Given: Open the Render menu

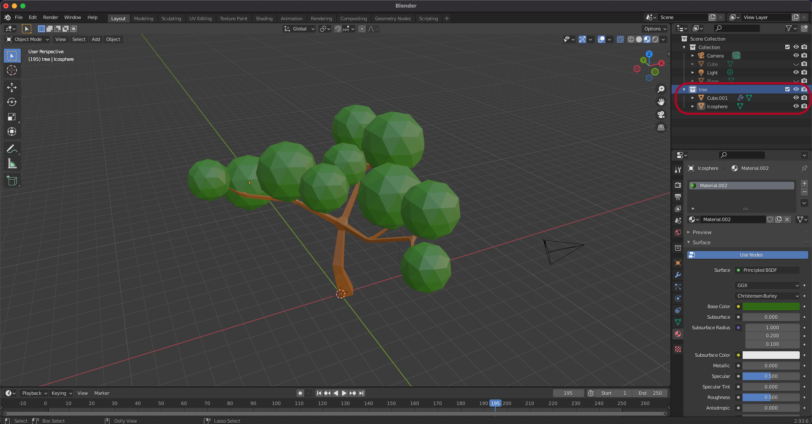Looking at the screenshot, I should (50, 17).
